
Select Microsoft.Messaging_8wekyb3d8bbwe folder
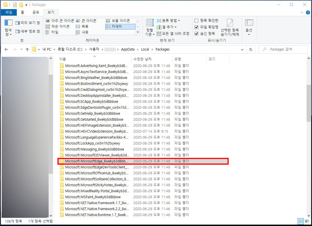94,149
